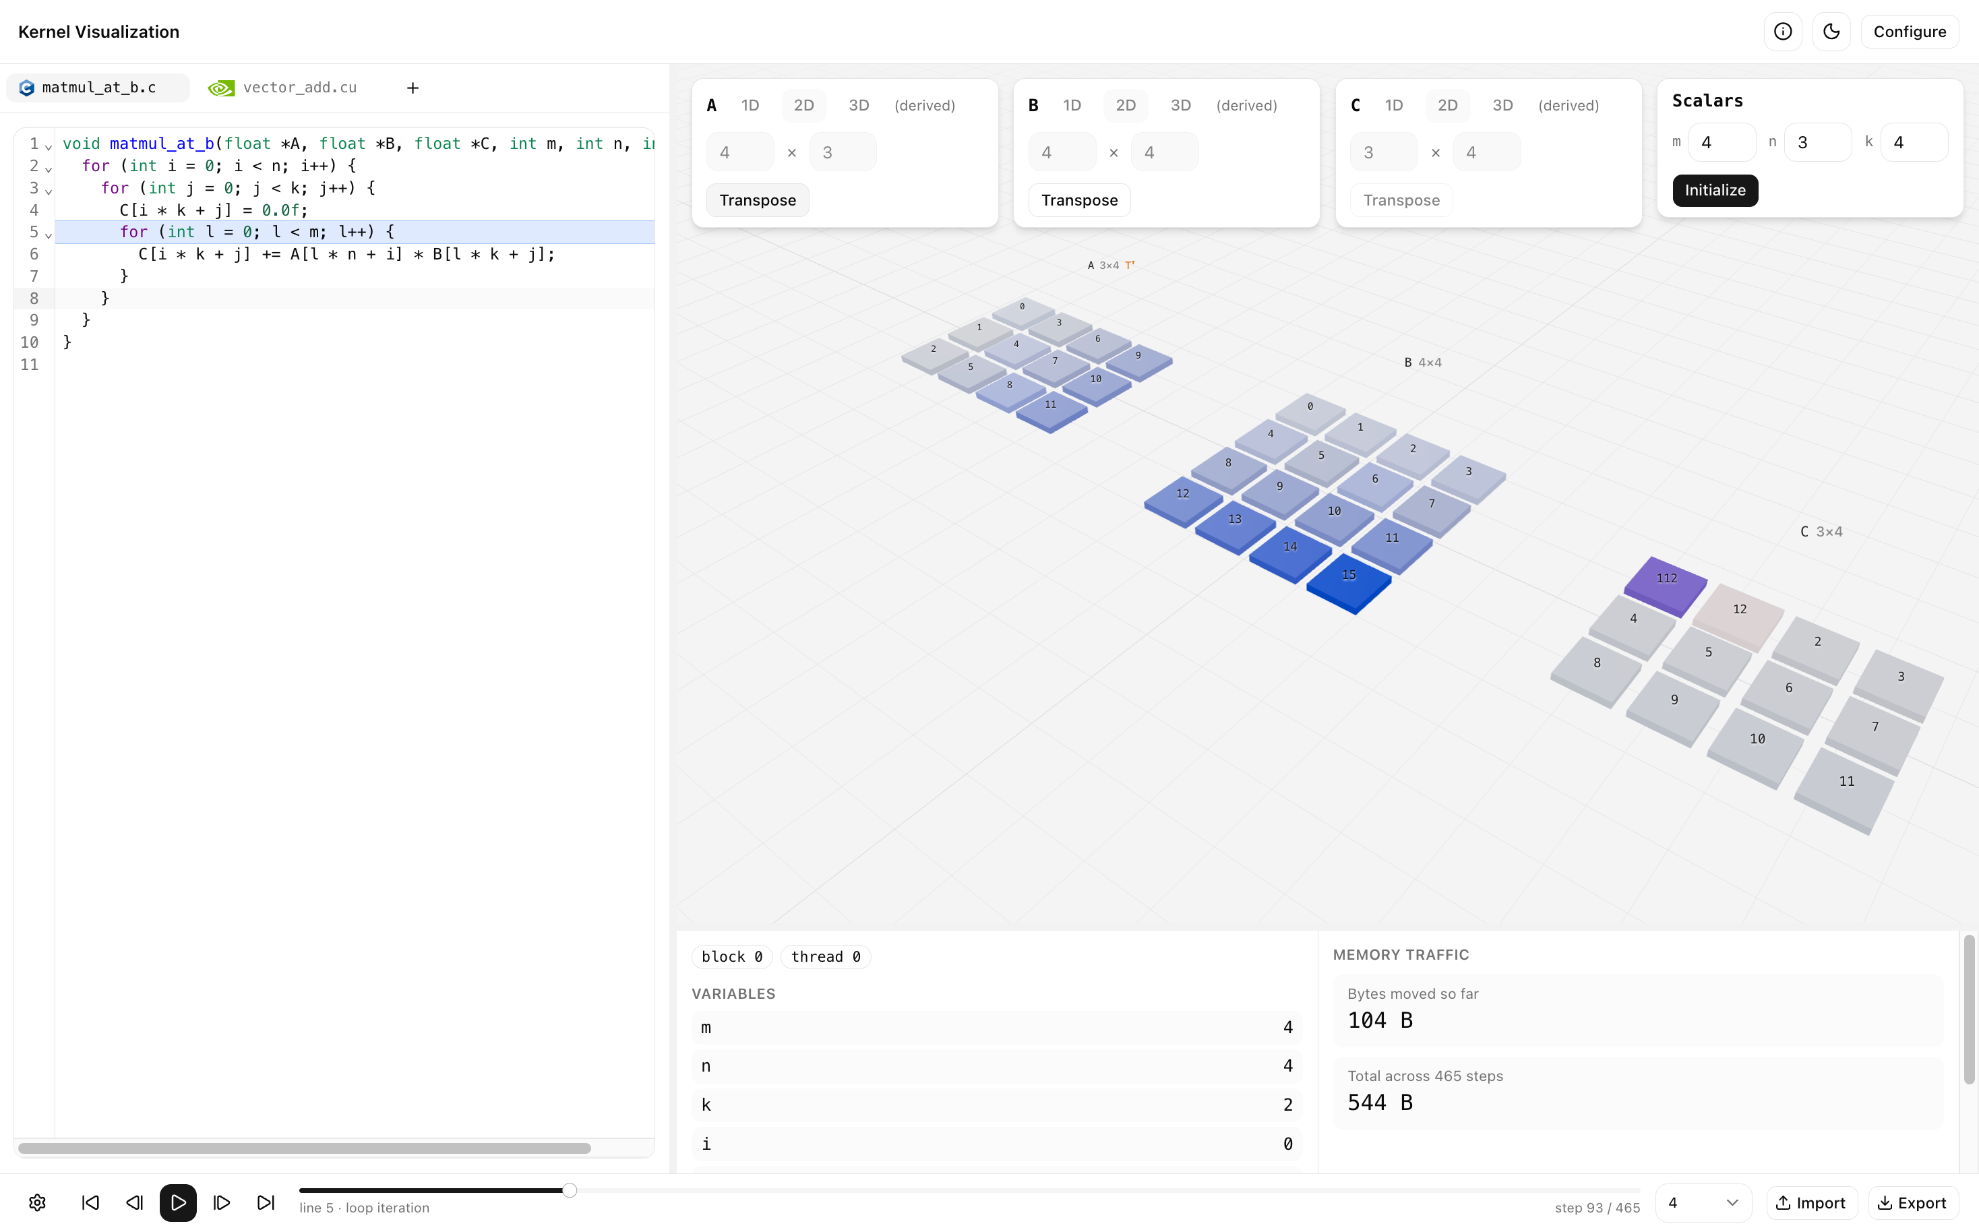Select 3D view for array C

[x=1502, y=105]
